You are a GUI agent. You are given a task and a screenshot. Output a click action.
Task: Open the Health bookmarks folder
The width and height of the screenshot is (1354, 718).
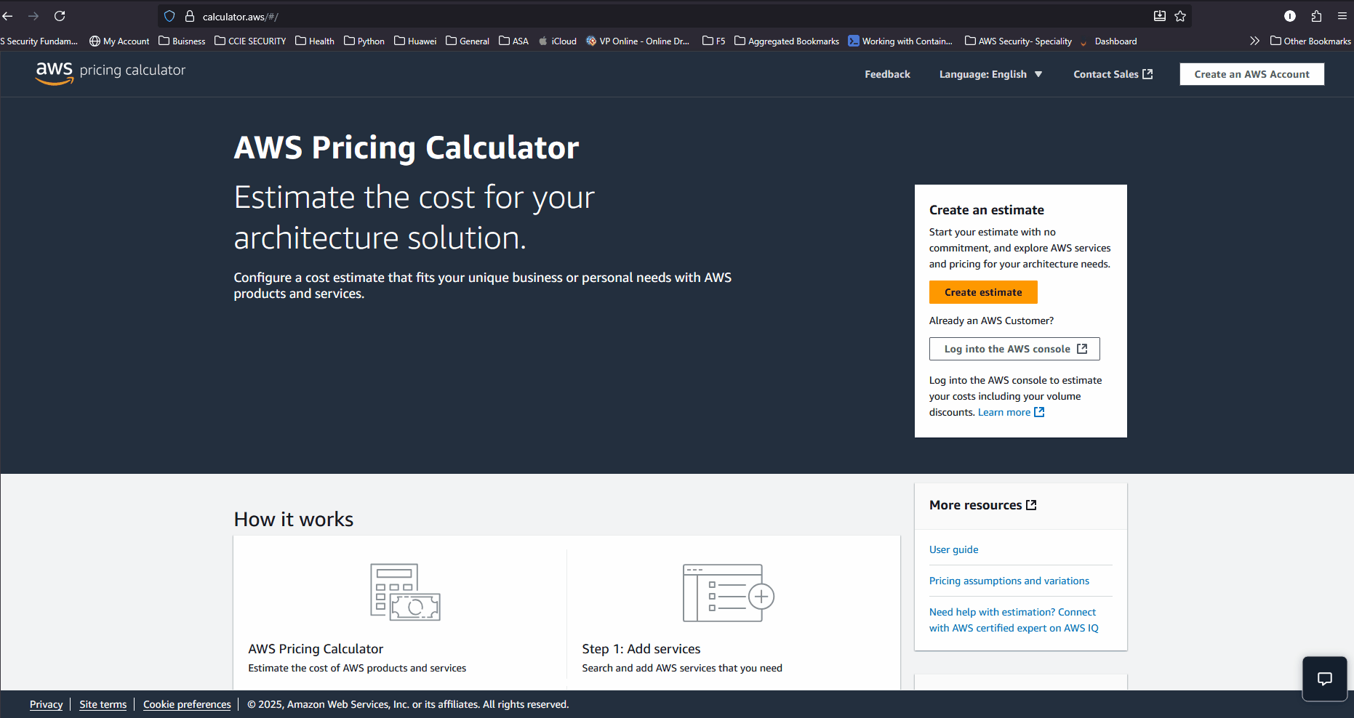(315, 41)
